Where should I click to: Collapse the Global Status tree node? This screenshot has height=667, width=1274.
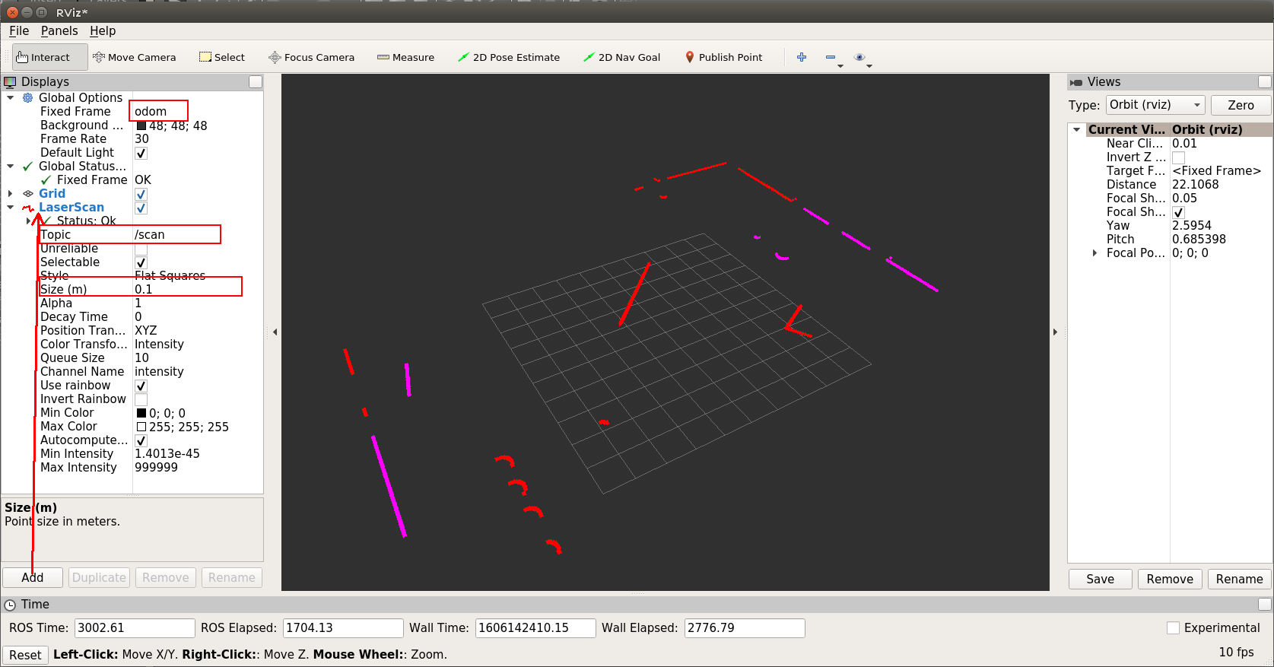pos(11,166)
